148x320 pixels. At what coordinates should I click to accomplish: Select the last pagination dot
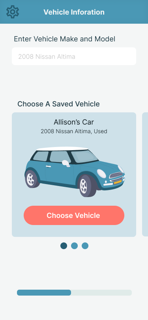[x=85, y=246]
